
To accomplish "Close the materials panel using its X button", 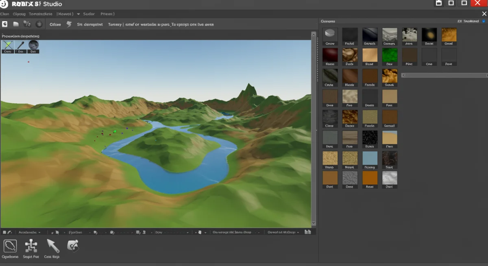I will click(484, 14).
